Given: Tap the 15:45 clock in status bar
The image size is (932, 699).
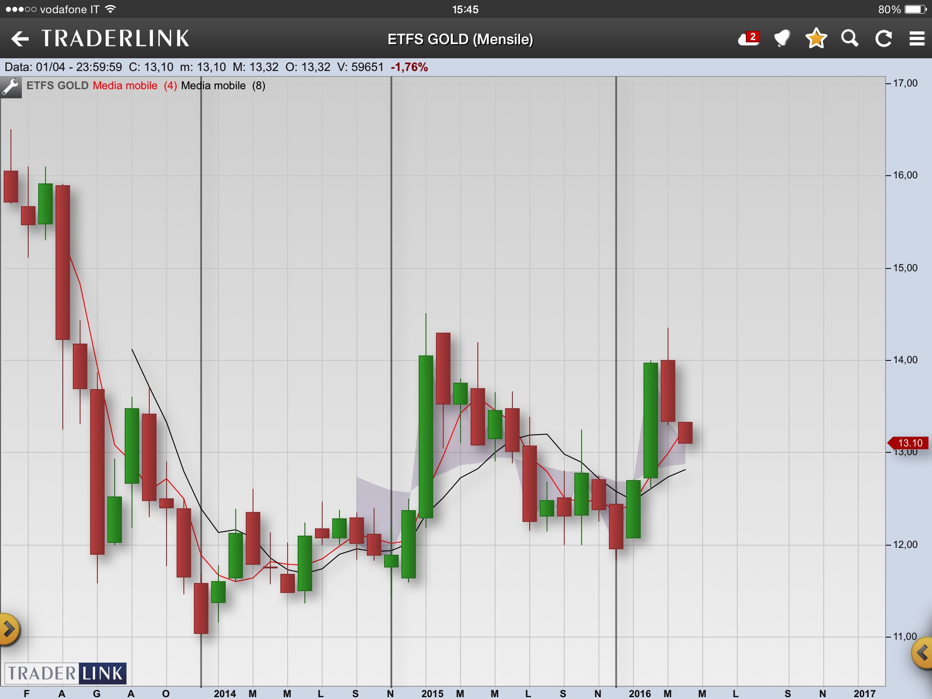Looking at the screenshot, I should coord(466,10).
